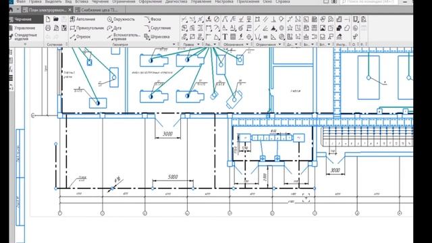Click the open folder icon

pyautogui.click(x=56, y=20)
